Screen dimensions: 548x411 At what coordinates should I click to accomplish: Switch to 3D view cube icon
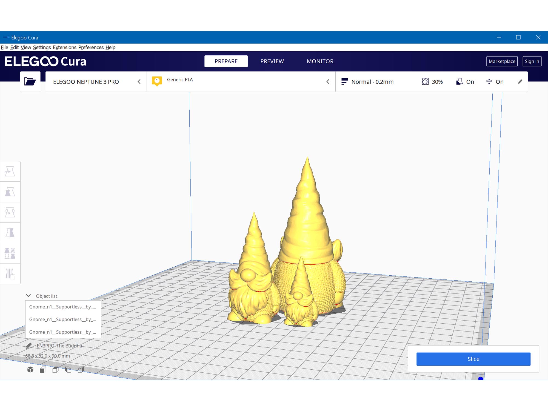(x=30, y=370)
